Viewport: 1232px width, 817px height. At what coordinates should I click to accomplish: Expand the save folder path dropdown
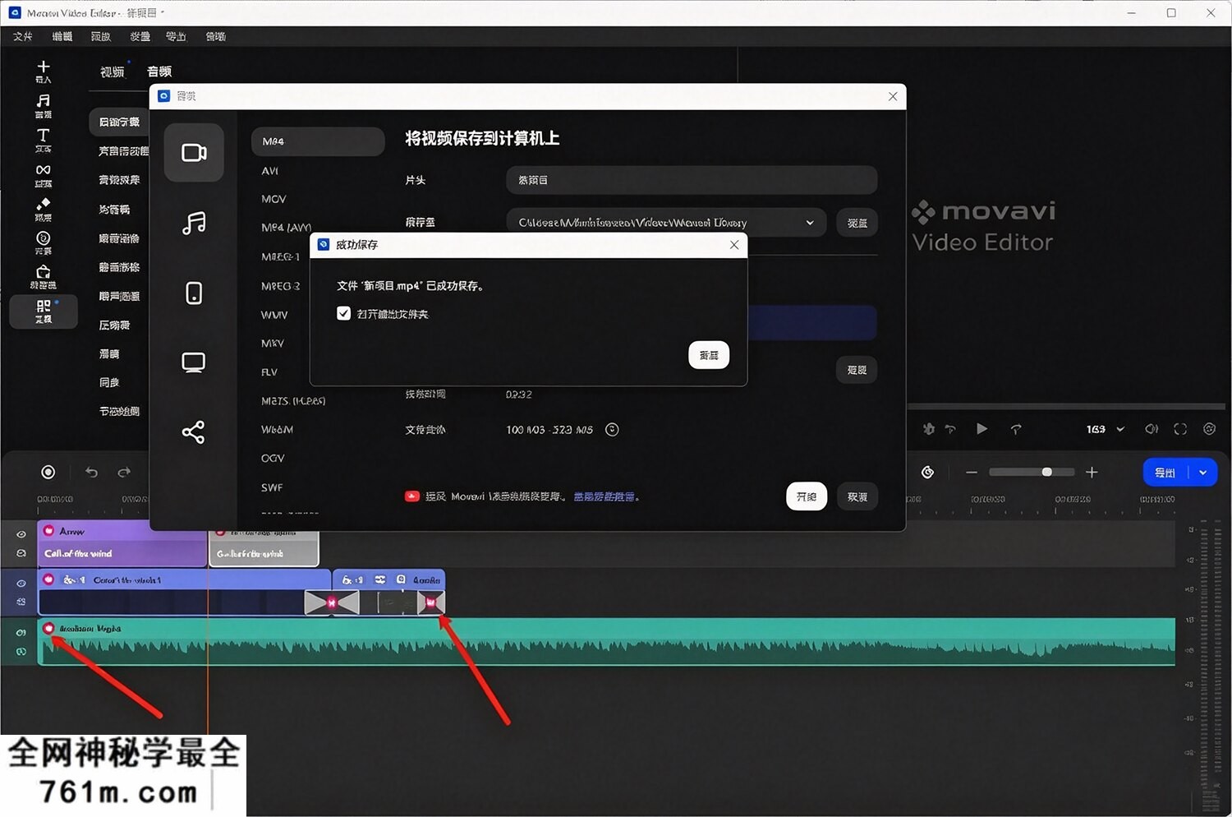click(810, 223)
